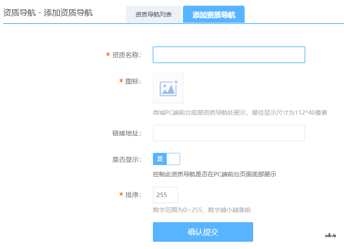Click the image upload placeholder icon
344x249 pixels.
click(168, 88)
